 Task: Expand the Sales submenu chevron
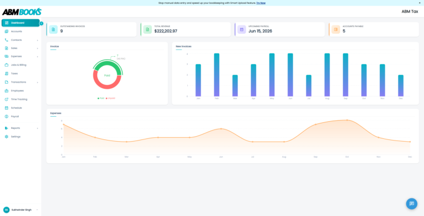(x=38, y=48)
